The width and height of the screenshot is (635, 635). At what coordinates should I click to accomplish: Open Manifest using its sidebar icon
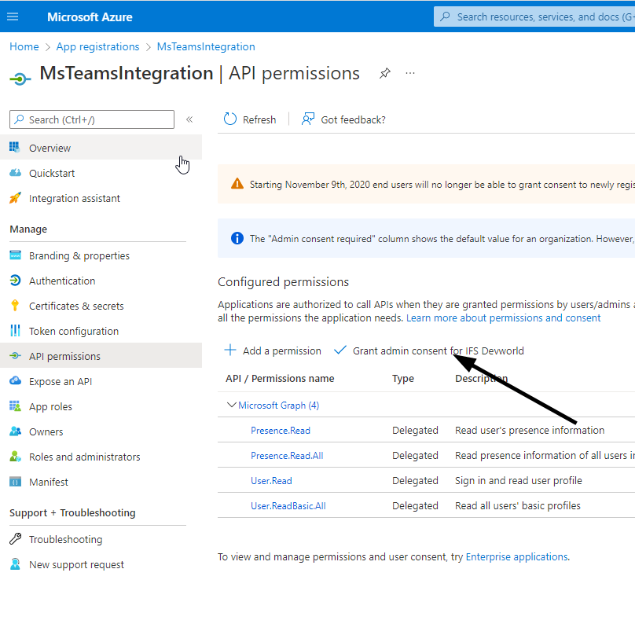(x=17, y=482)
